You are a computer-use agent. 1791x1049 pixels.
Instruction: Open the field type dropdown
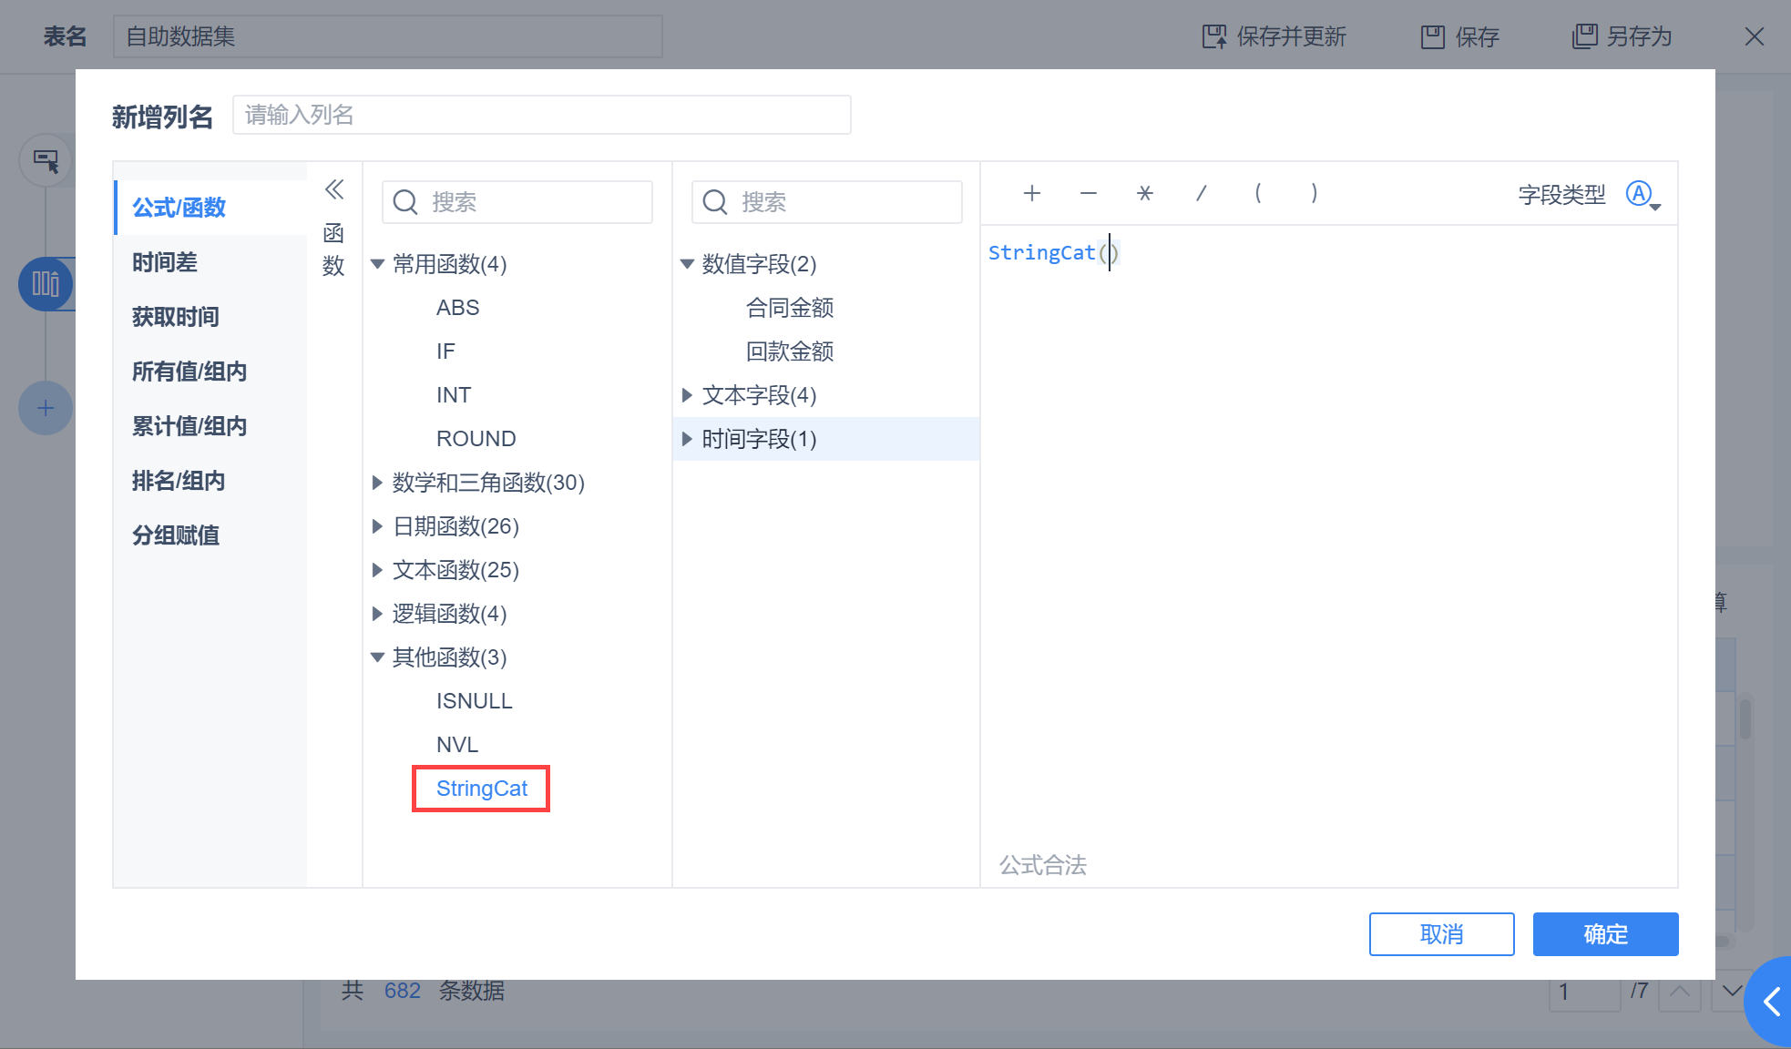tap(1643, 194)
